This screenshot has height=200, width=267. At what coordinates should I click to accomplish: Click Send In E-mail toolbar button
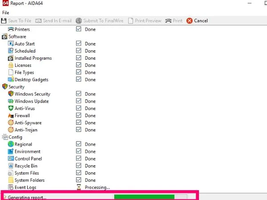pyautogui.click(x=53, y=20)
